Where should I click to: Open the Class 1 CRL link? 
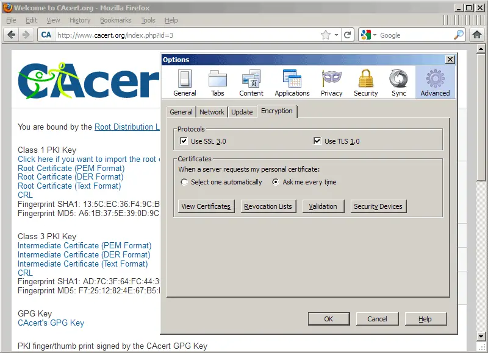pyautogui.click(x=25, y=195)
